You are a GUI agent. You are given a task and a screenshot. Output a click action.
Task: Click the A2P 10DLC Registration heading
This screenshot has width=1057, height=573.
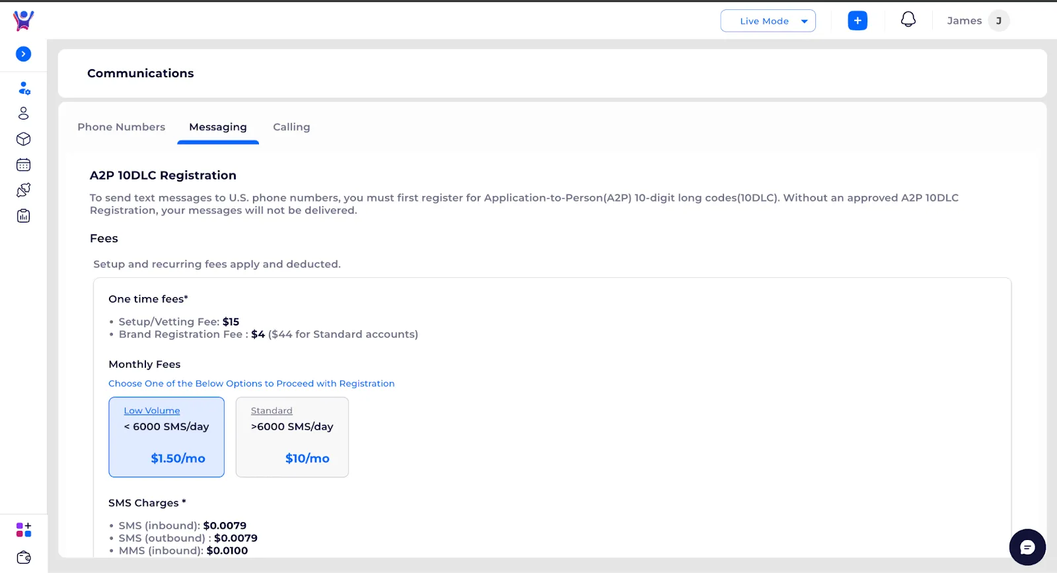(163, 175)
